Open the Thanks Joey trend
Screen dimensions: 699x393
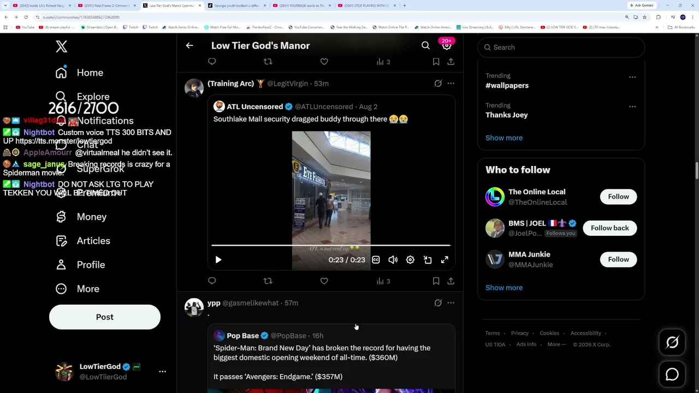coord(506,115)
